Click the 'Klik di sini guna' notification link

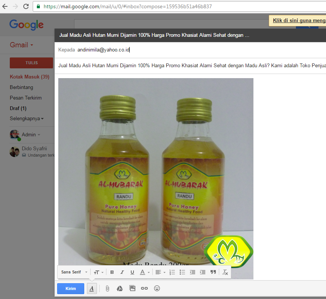pos(299,20)
